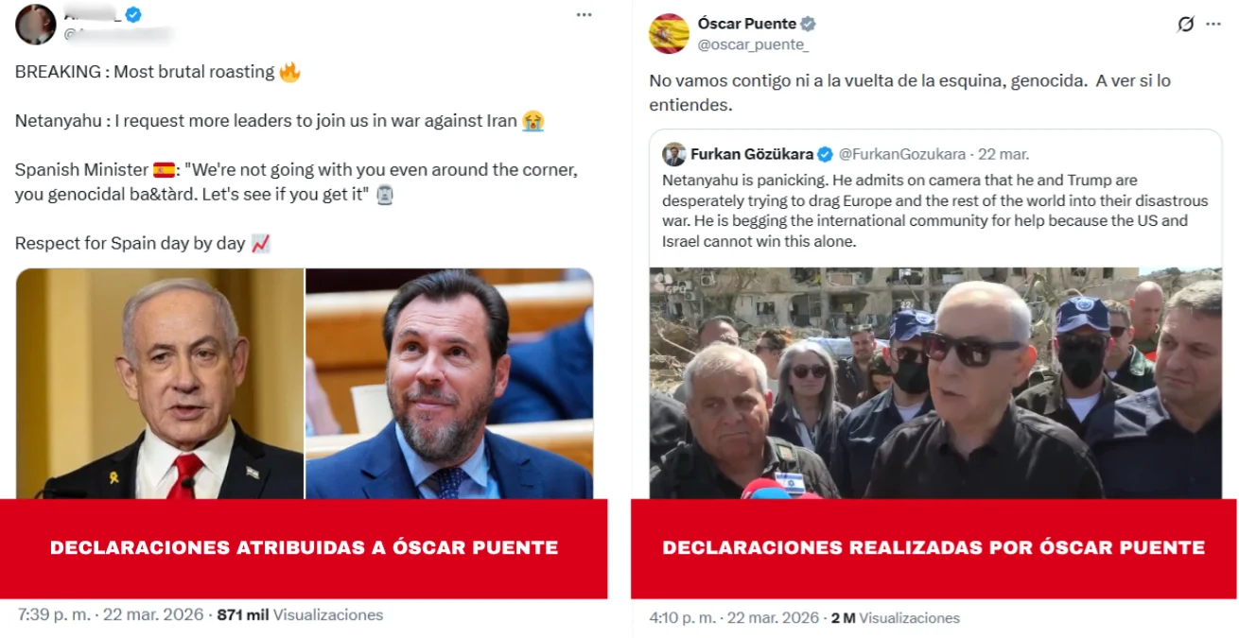This screenshot has height=638, width=1239.
Task: Click the verified badge next to Óscar Puente
Action: click(x=809, y=25)
